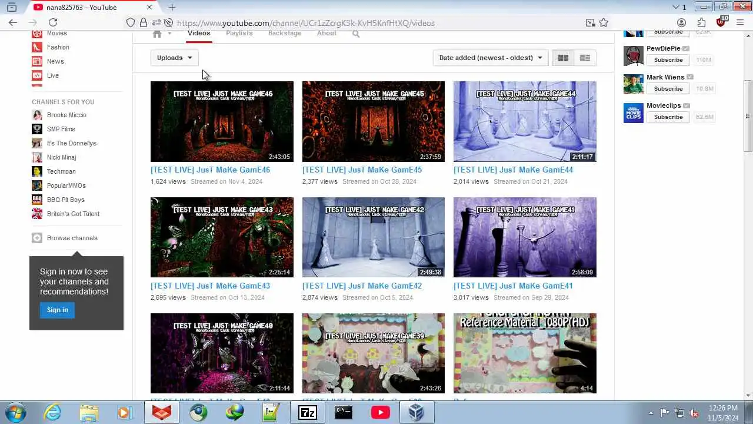The height and width of the screenshot is (424, 753).
Task: Open Date added sort dropdown
Action: point(490,58)
